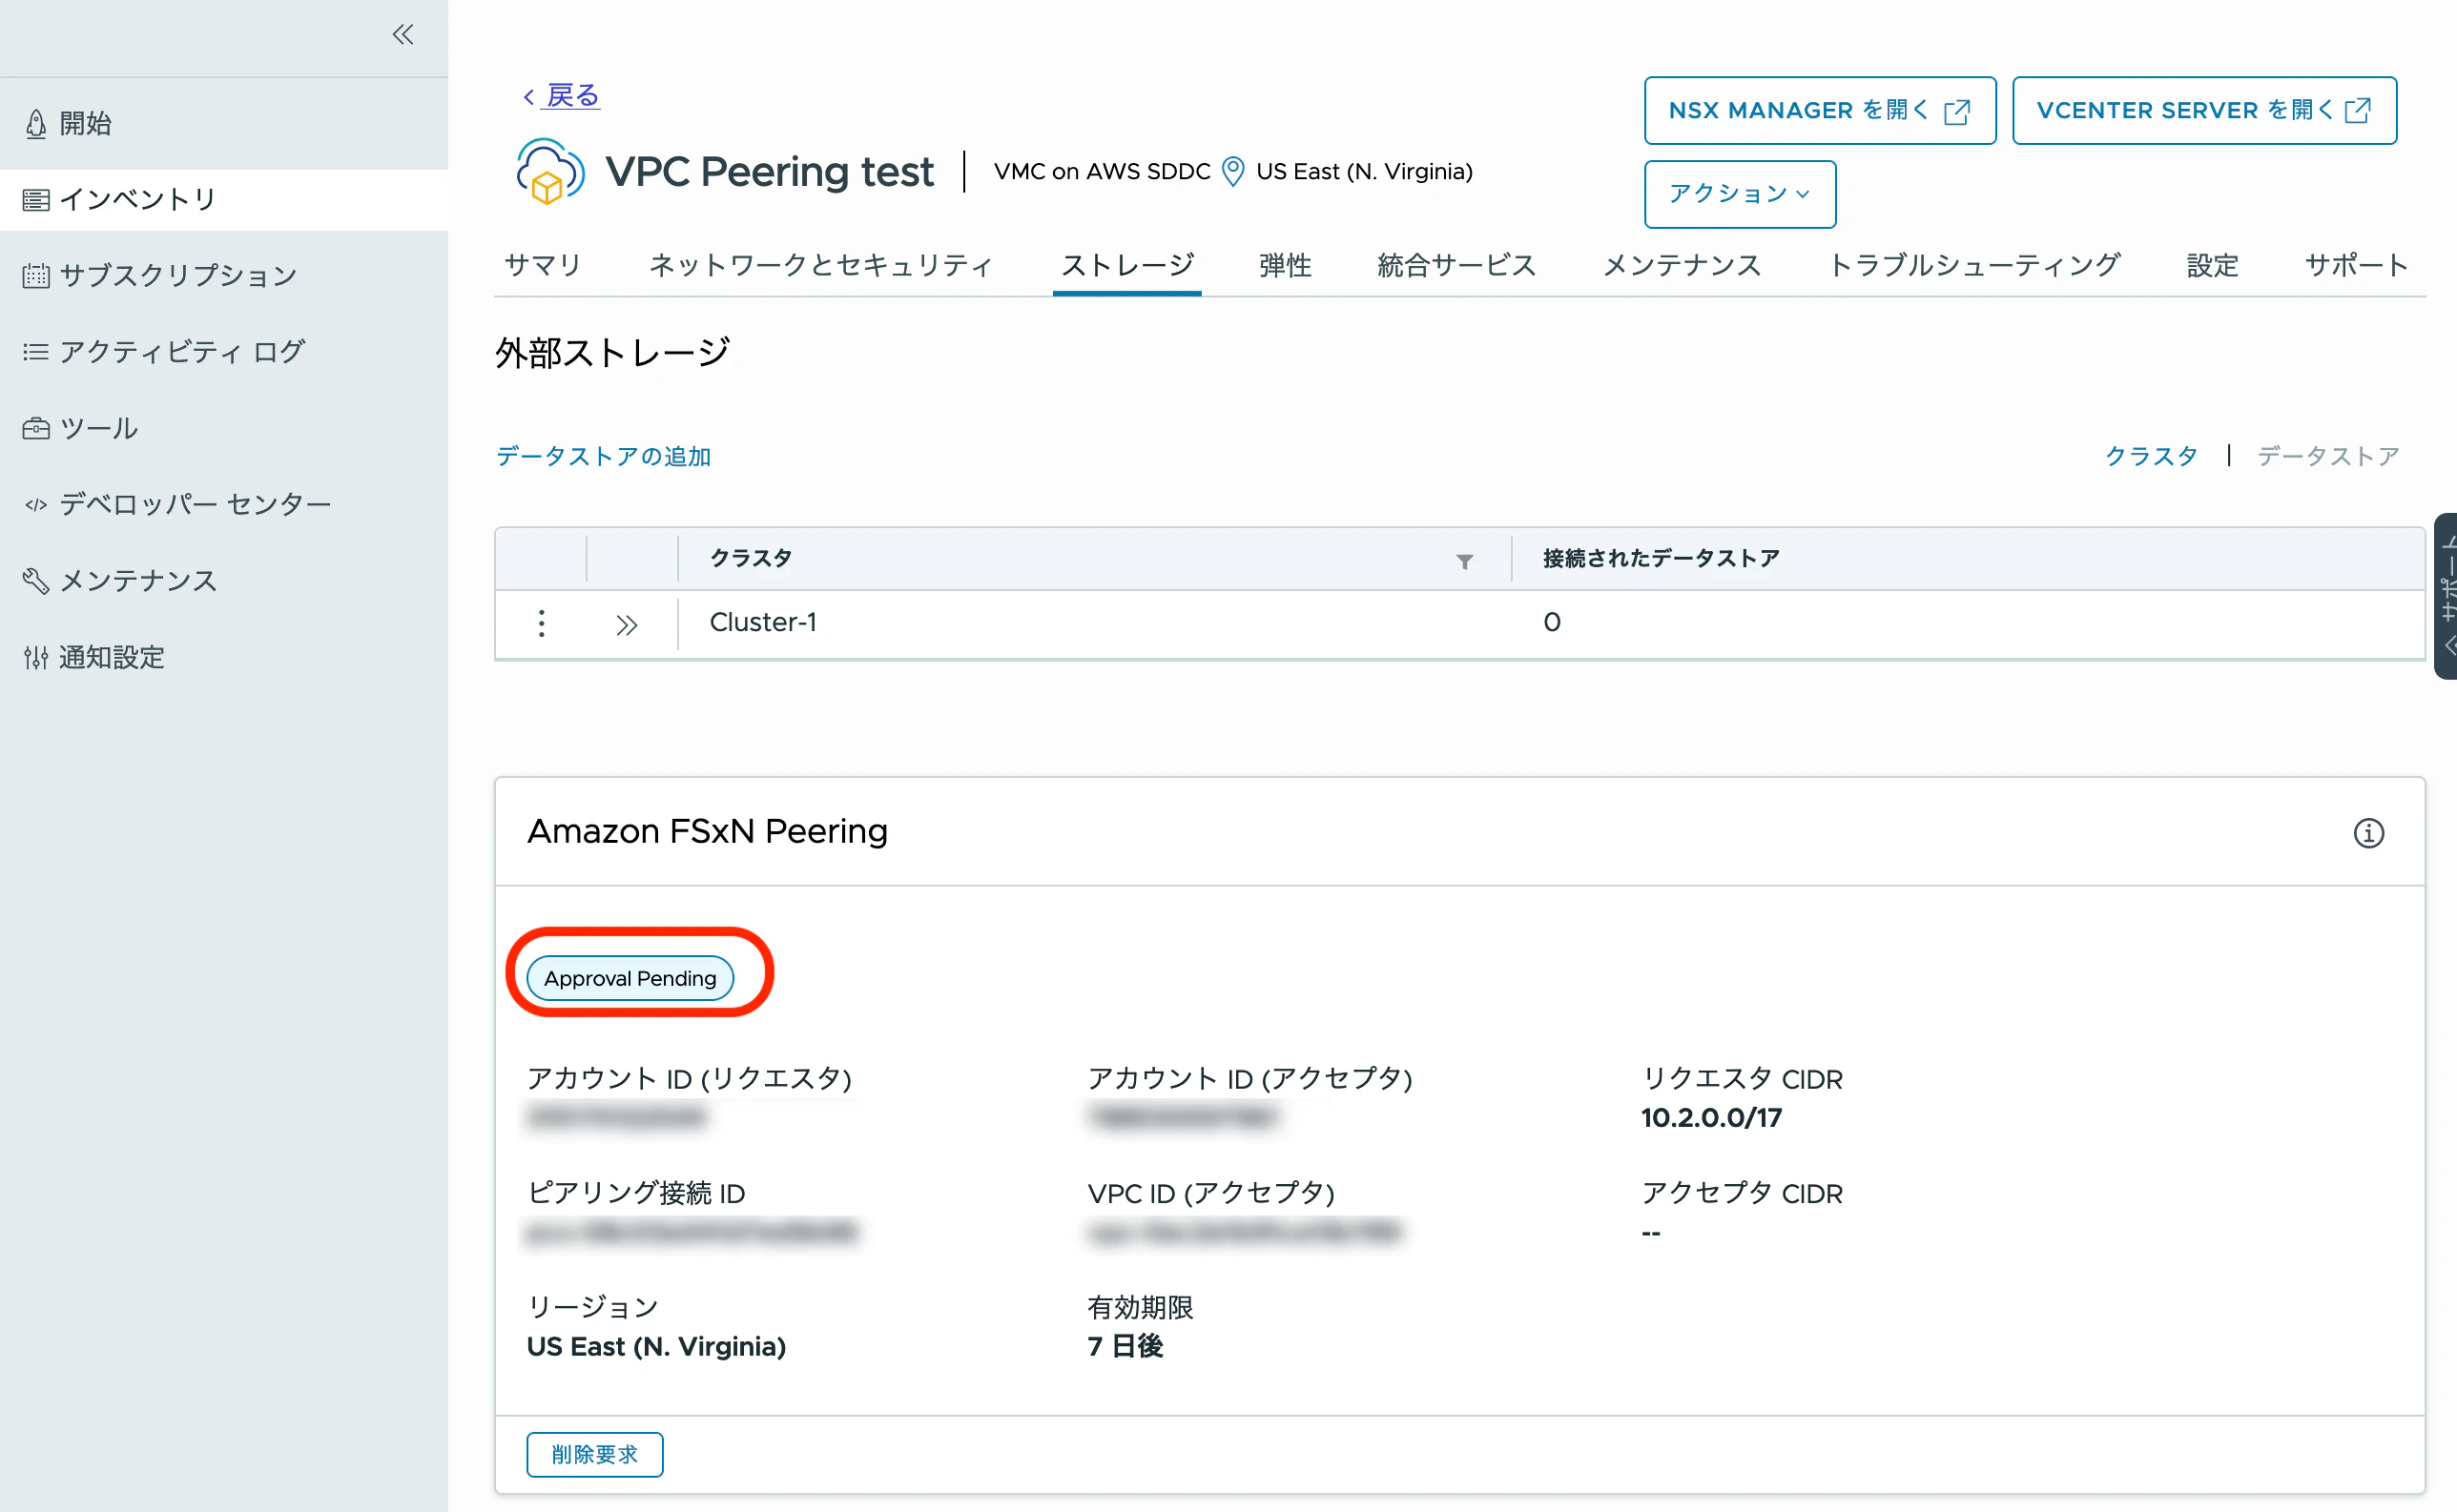Expand the Cluster-1 row details chevron
Viewport: 2457px width, 1512px height.
click(x=628, y=625)
